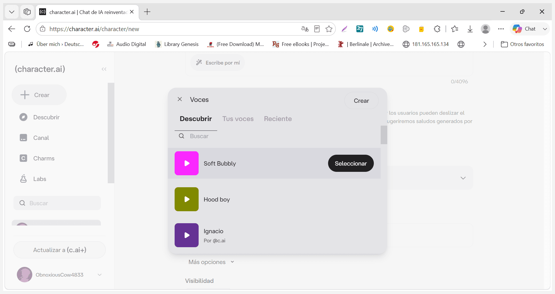Play the Hood boy voice sample
This screenshot has height=294, width=555.
click(187, 199)
